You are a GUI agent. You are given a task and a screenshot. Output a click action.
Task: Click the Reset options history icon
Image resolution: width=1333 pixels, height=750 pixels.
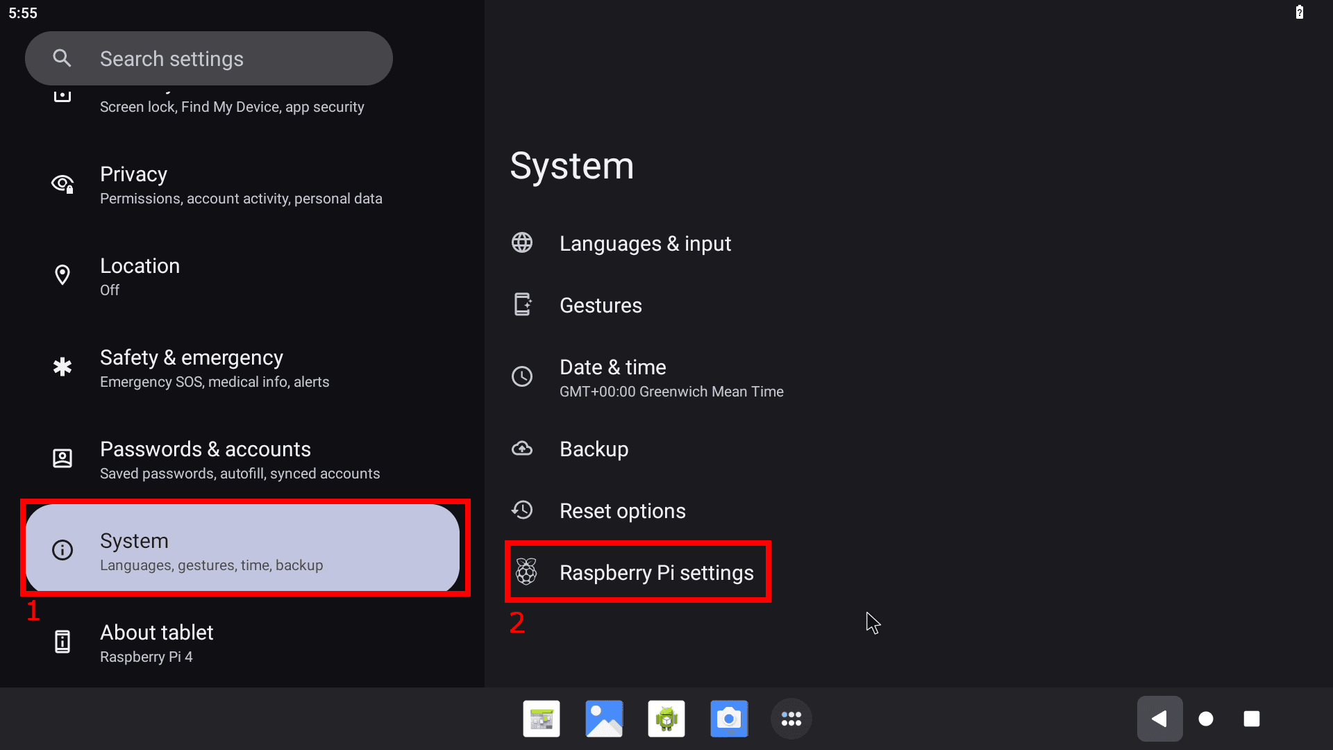pos(522,510)
